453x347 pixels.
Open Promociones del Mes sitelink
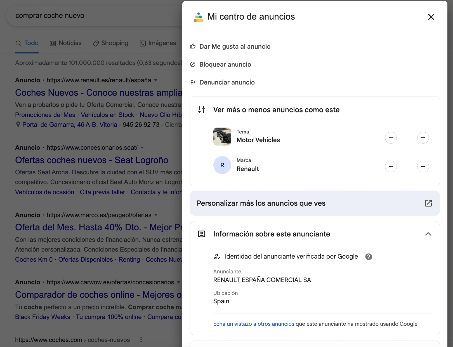click(x=45, y=115)
